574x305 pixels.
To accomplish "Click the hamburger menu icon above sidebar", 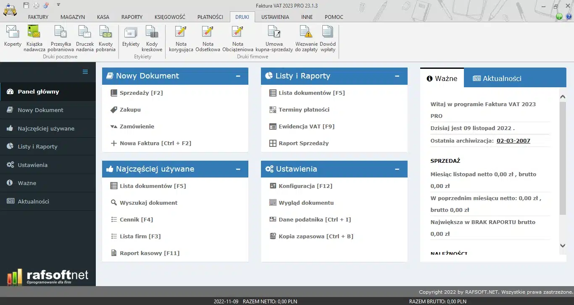I will pos(85,72).
